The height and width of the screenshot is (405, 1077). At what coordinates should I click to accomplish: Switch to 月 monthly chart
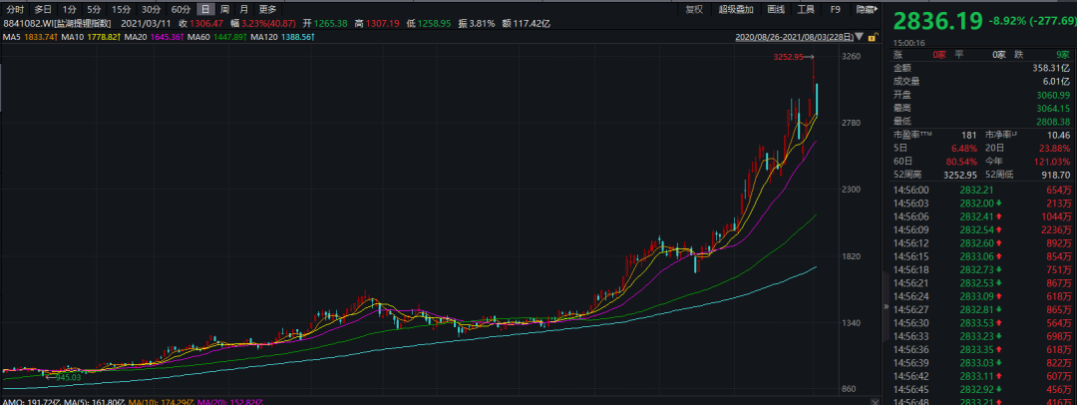243,9
